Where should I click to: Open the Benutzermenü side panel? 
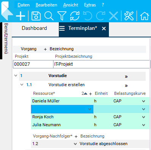[x=6, y=39]
